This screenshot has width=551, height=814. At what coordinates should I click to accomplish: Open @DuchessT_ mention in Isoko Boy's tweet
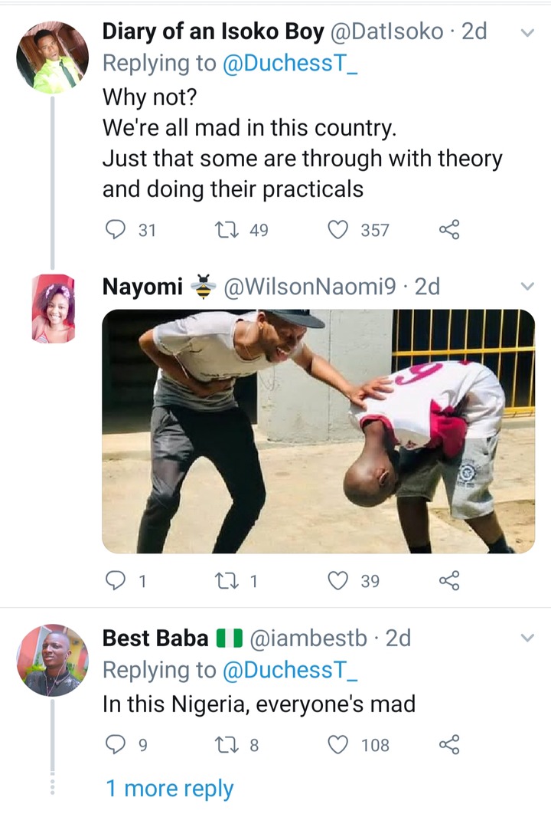pyautogui.click(x=289, y=63)
